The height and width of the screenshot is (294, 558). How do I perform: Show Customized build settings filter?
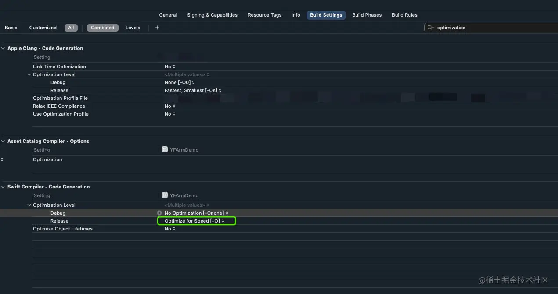pyautogui.click(x=43, y=28)
